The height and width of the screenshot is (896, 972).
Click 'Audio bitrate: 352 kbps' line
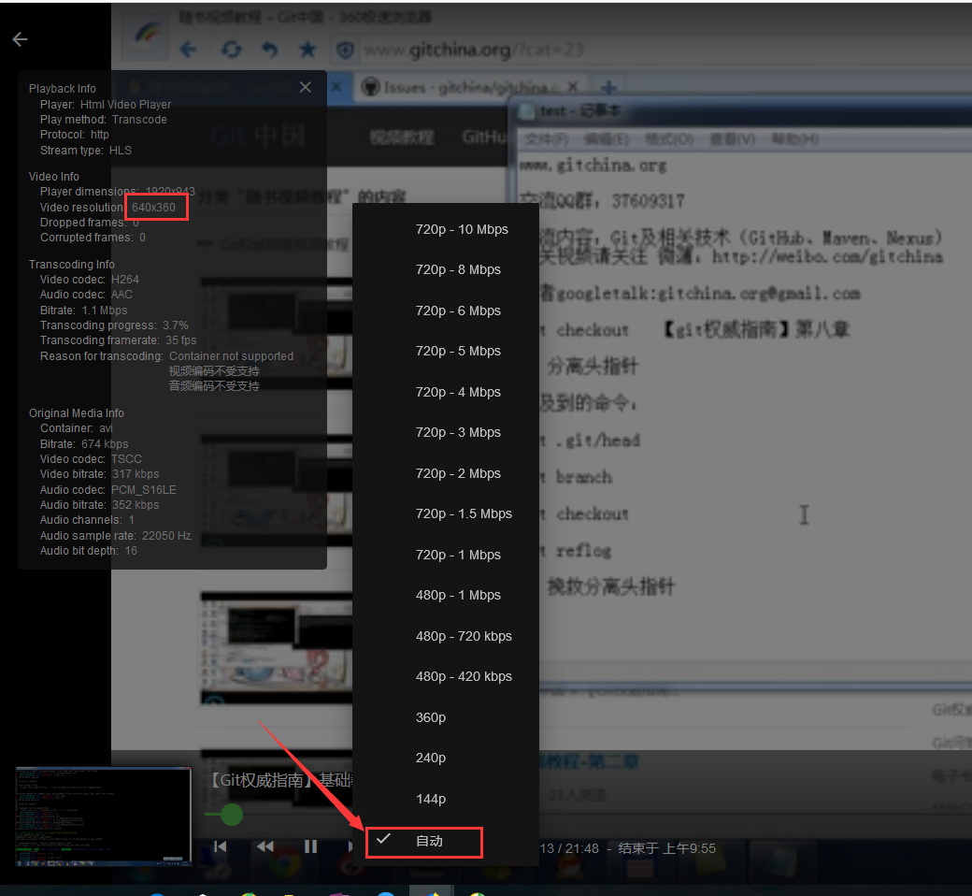click(99, 505)
